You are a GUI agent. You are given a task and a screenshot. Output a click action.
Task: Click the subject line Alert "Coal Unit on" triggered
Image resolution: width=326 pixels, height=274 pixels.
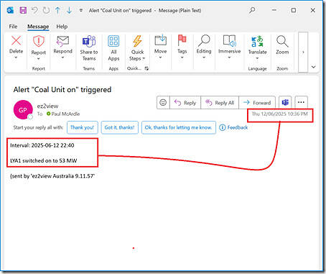tap(62, 90)
